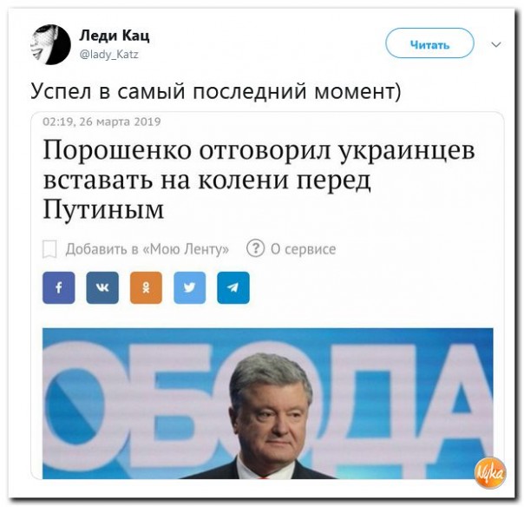Click the word Путиным in the headline
Screen dimensions: 524x507
tap(103, 210)
